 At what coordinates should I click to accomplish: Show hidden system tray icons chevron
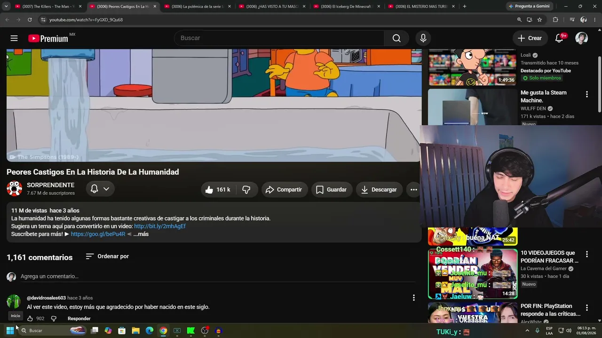point(527,330)
